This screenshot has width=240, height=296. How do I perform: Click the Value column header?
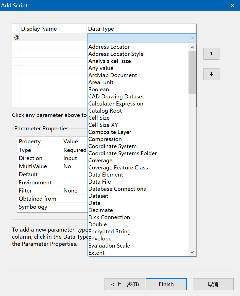pos(75,141)
